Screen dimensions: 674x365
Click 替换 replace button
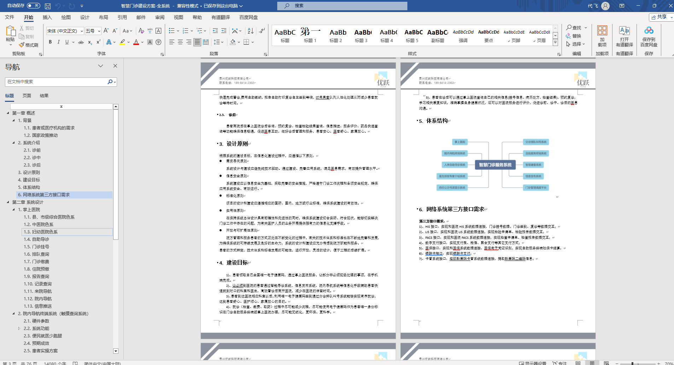(574, 36)
